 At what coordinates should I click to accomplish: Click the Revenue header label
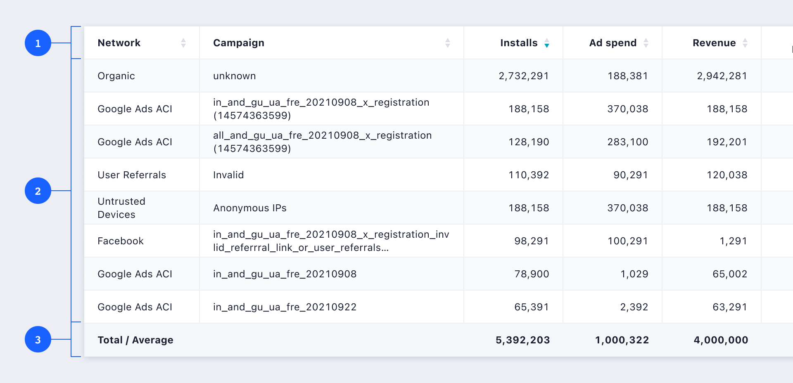pos(714,43)
